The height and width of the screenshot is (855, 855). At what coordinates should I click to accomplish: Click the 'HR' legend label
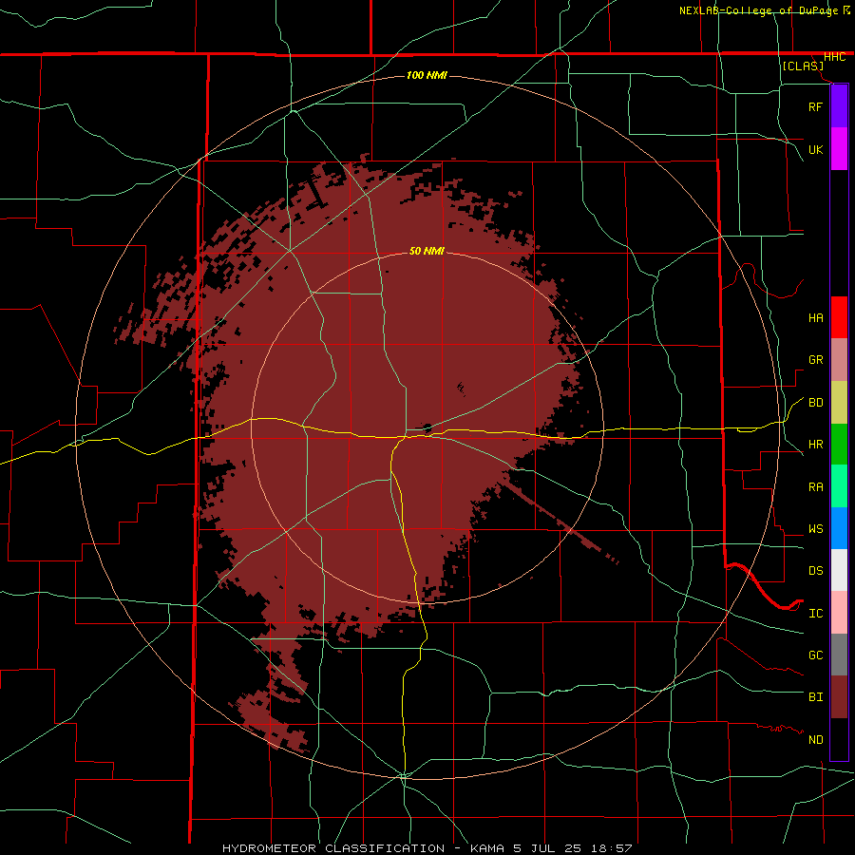(x=815, y=445)
